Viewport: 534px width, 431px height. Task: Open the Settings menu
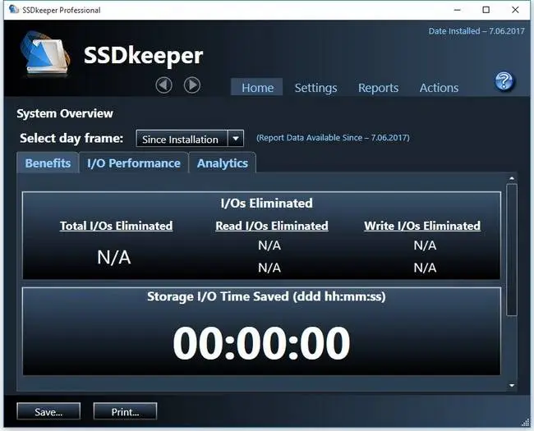click(x=315, y=88)
